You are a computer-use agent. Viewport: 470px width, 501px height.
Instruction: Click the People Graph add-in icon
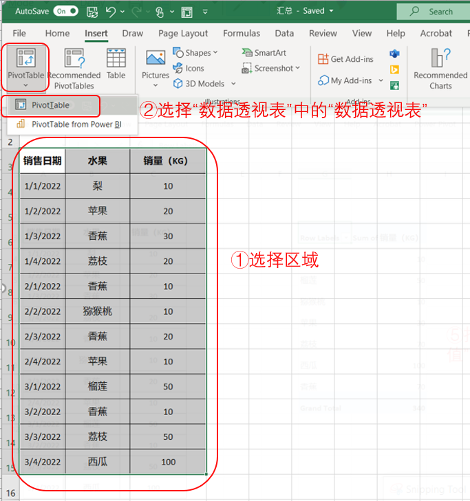click(x=394, y=85)
